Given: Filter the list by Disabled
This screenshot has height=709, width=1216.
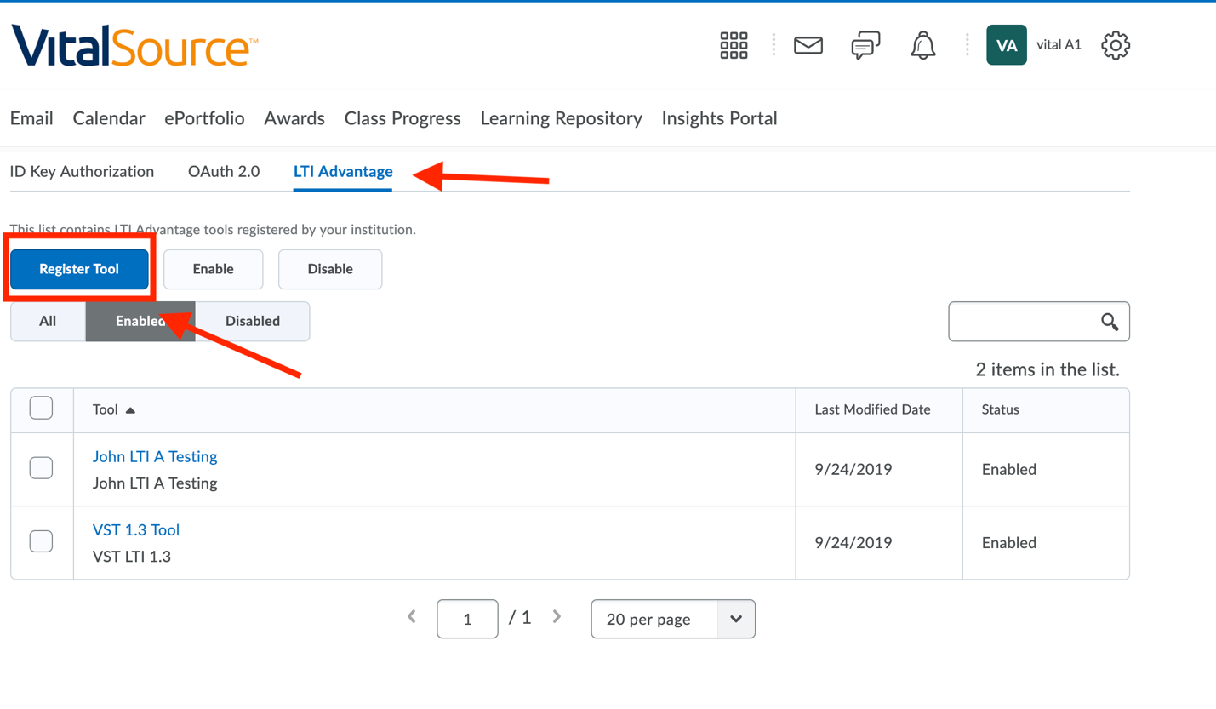Looking at the screenshot, I should point(253,321).
